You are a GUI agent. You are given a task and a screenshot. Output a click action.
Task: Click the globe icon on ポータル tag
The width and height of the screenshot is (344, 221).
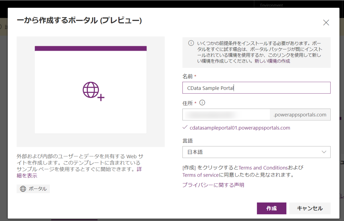pyautogui.click(x=23, y=189)
